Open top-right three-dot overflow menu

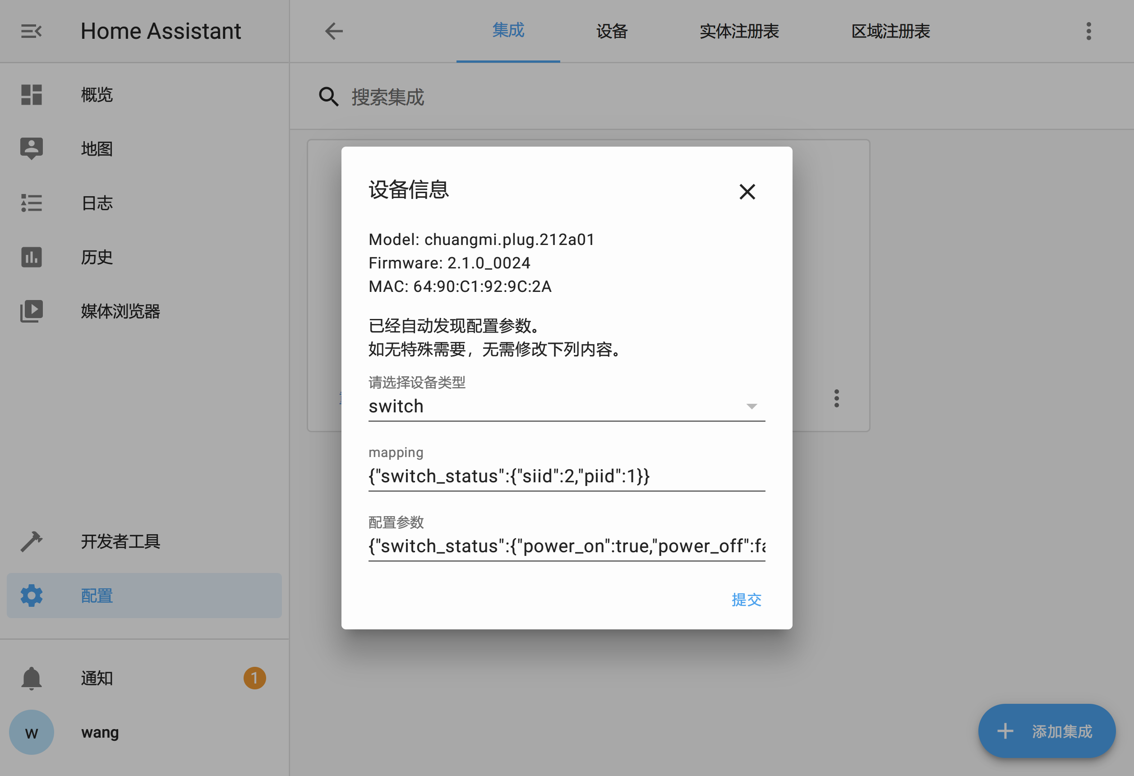[1088, 31]
